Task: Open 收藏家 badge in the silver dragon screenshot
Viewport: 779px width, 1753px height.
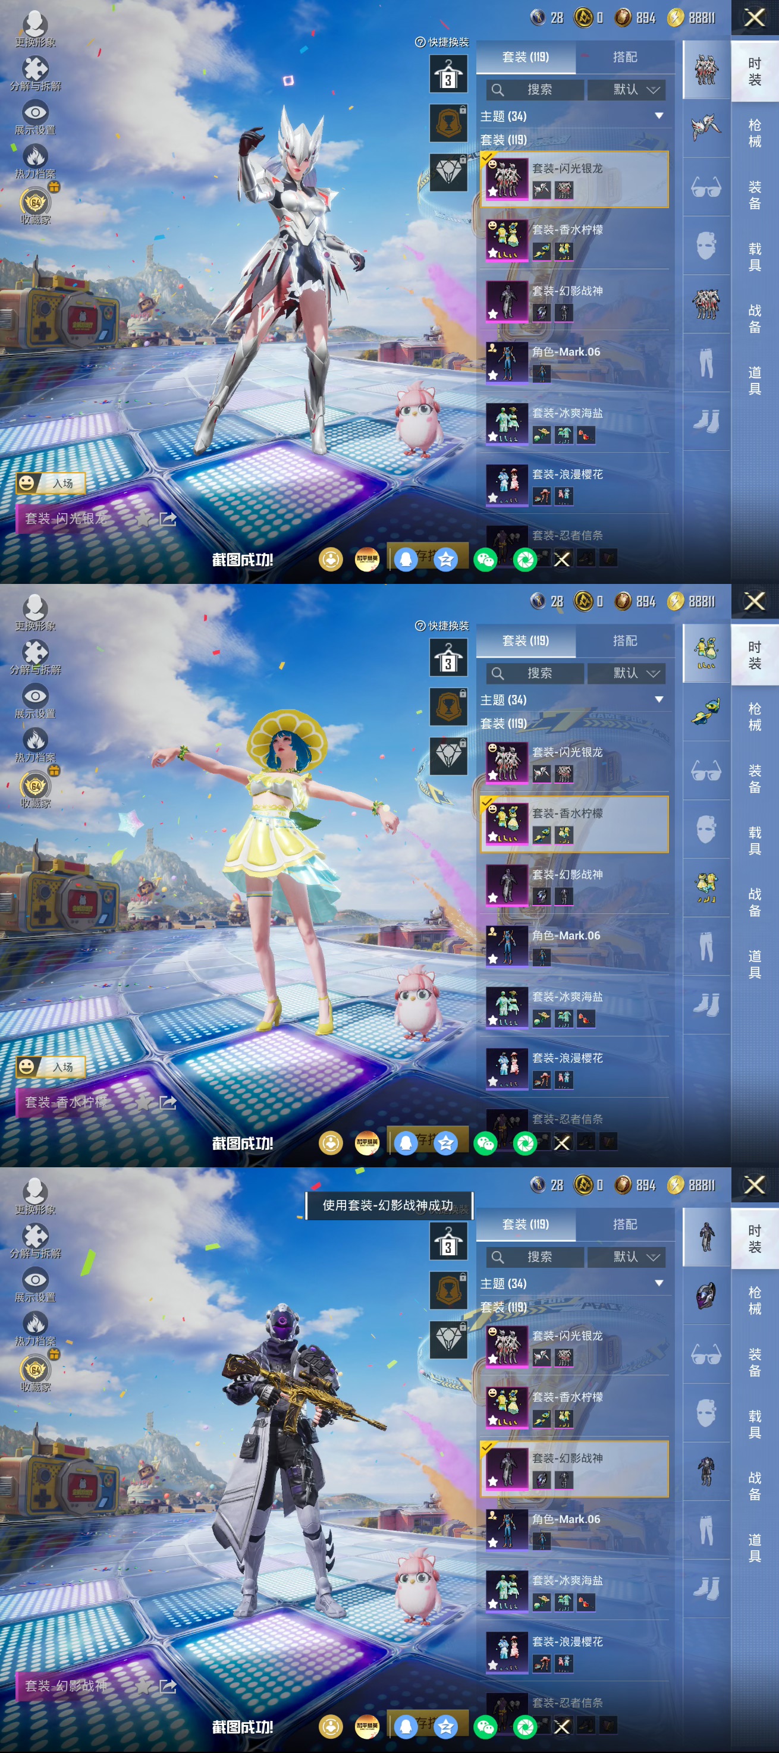Action: tap(35, 206)
